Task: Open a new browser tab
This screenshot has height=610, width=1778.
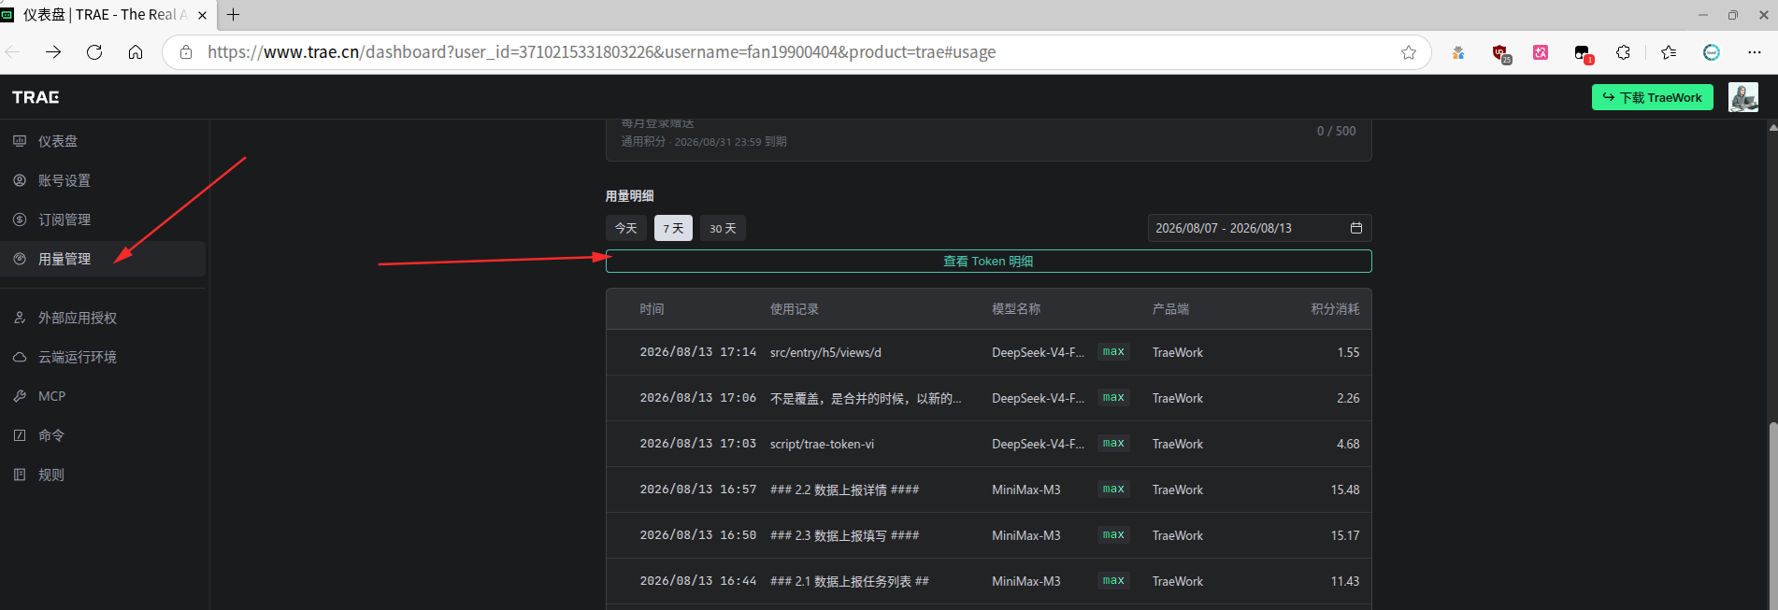Action: [x=234, y=15]
